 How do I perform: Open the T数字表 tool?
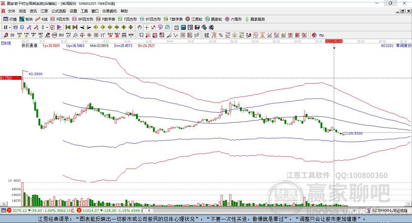click(173, 19)
